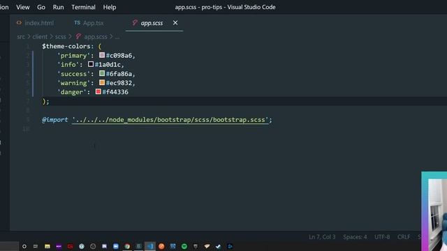447x251 pixels.
Task: Open the red app icon in taskbar
Action: 70,246
